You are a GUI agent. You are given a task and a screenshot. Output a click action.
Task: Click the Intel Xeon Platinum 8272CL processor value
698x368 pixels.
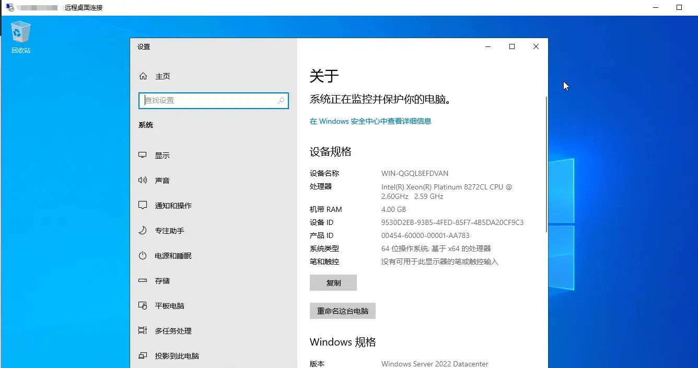(x=447, y=192)
